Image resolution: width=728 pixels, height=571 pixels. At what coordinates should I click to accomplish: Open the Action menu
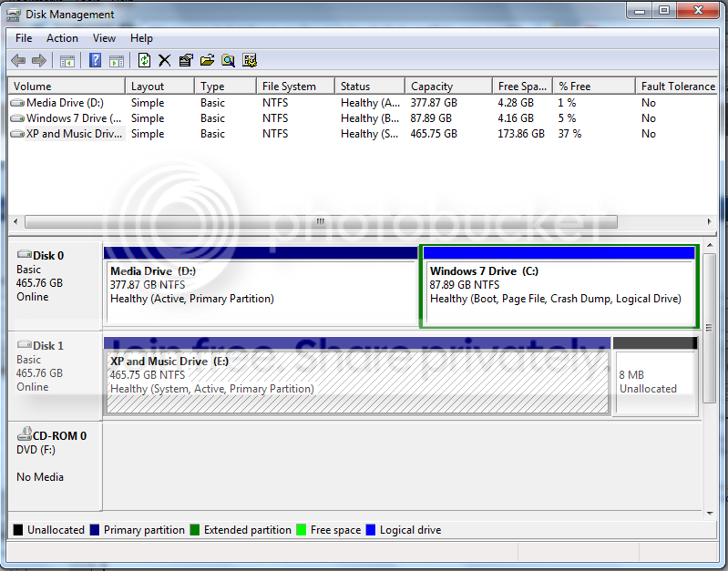click(x=62, y=38)
